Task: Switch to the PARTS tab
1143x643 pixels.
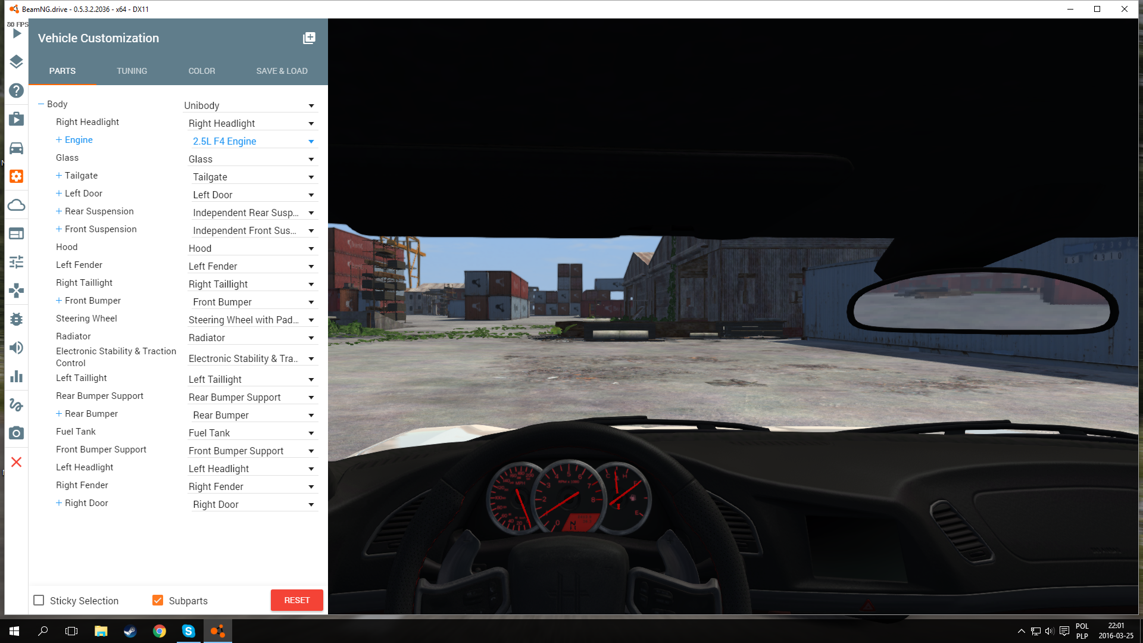Action: pyautogui.click(x=63, y=71)
